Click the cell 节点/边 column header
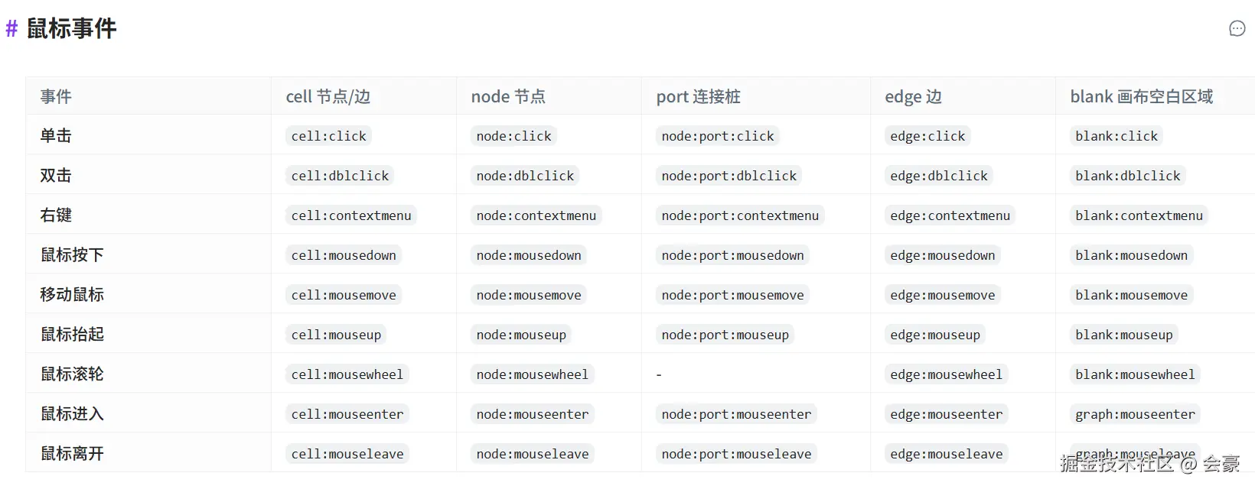The width and height of the screenshot is (1255, 489). (328, 96)
